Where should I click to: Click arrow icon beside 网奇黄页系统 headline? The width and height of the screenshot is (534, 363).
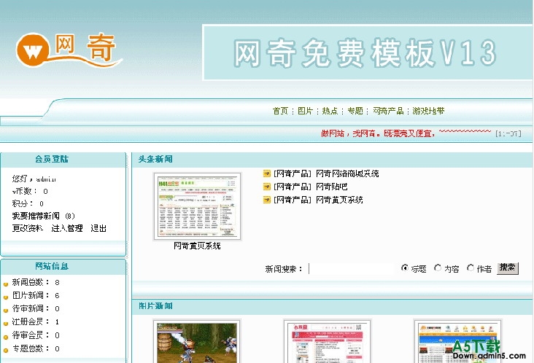click(x=267, y=200)
